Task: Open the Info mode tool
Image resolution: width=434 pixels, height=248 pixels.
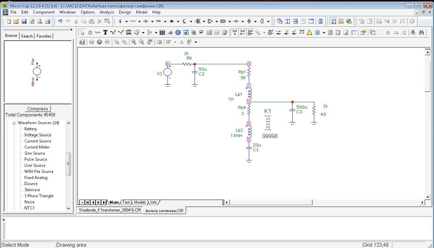Action: pos(178,32)
